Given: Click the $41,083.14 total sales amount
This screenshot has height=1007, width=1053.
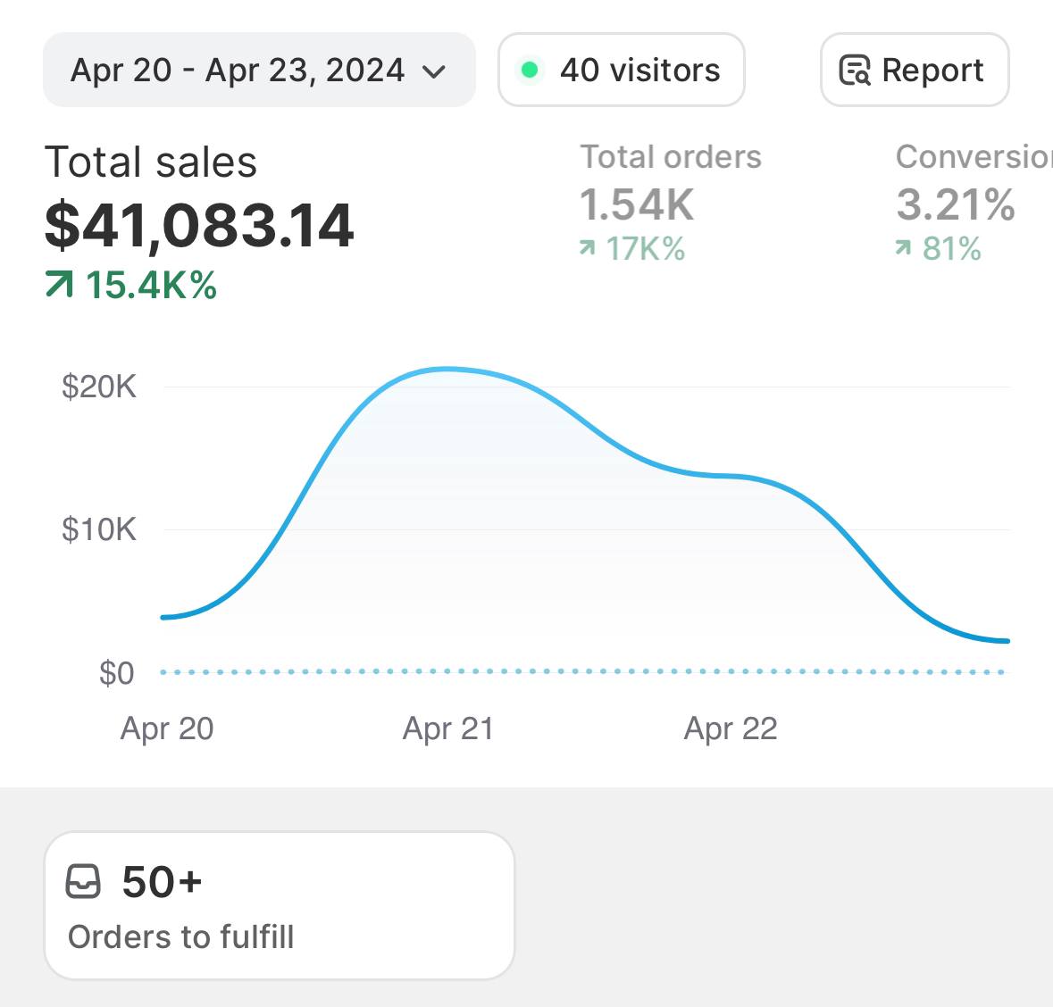Looking at the screenshot, I should 199,225.
